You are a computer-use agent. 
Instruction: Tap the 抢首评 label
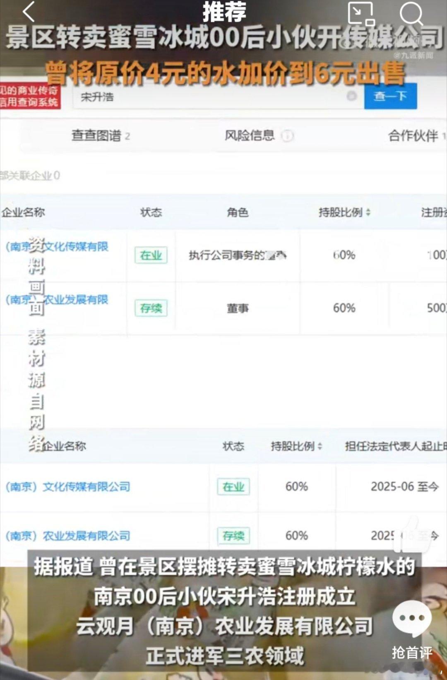[412, 652]
